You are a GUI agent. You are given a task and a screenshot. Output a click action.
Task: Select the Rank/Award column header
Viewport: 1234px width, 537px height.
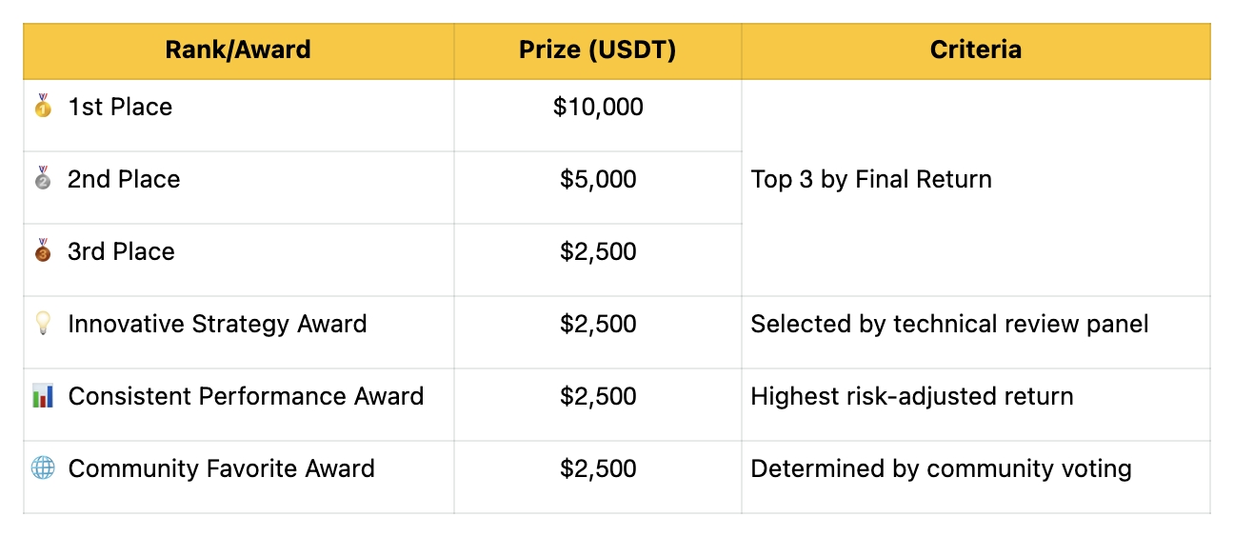click(x=238, y=50)
